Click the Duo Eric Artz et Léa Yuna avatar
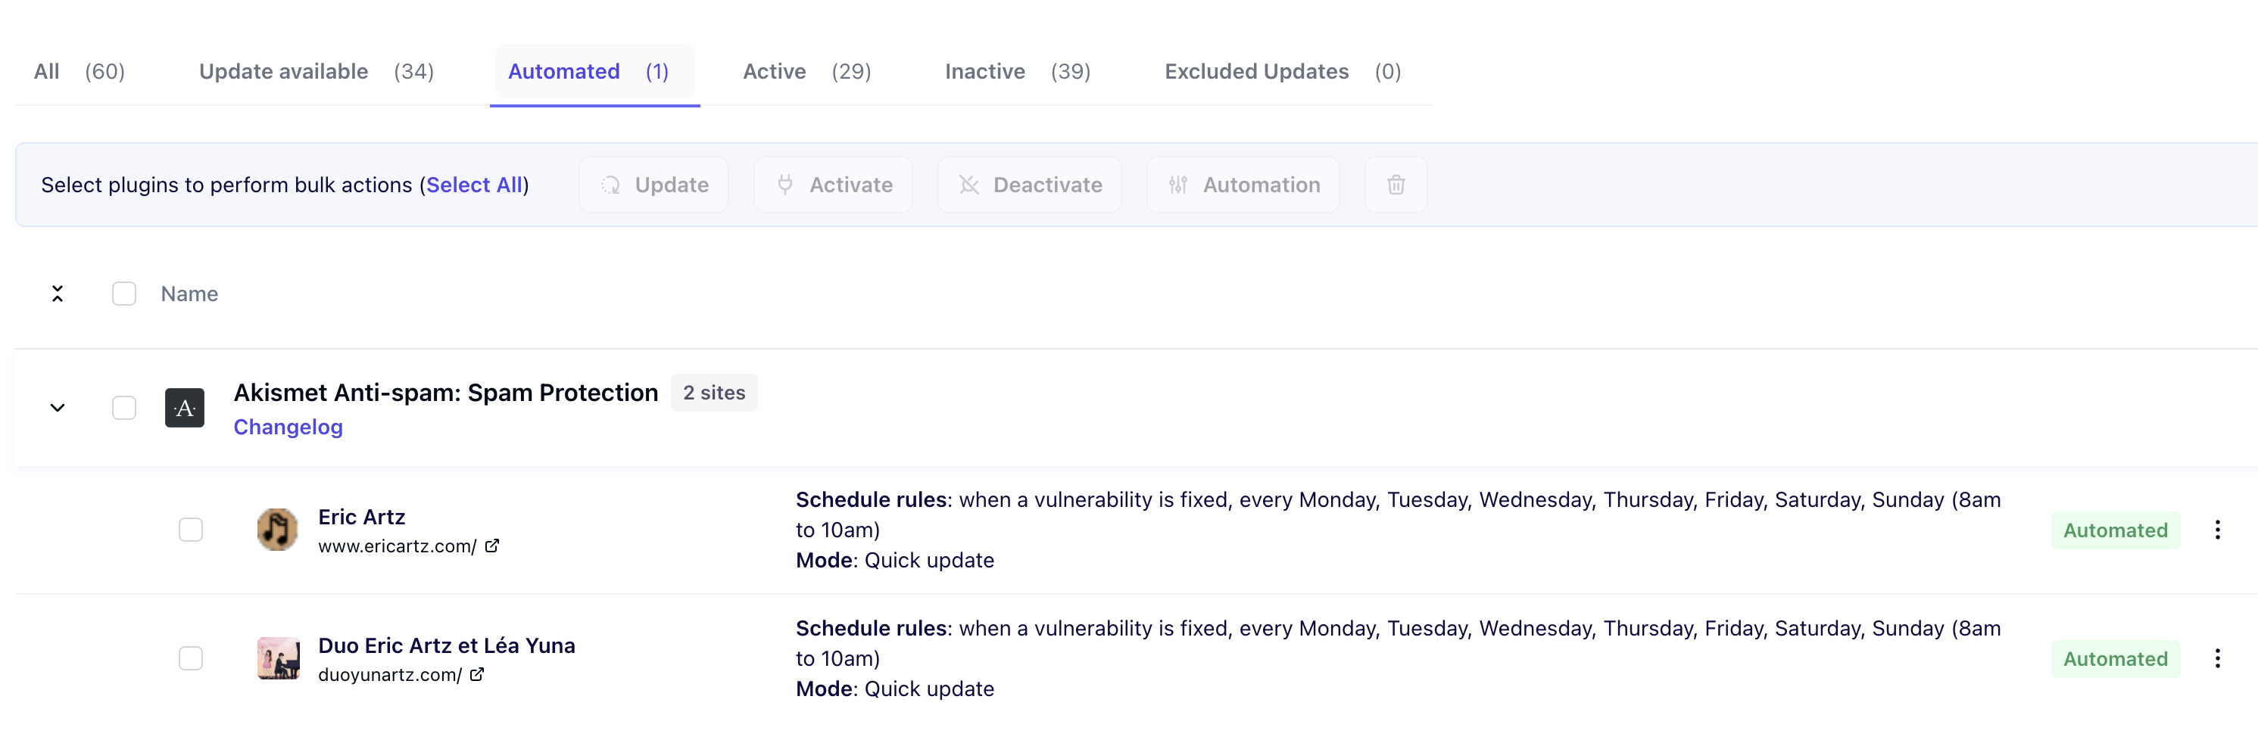Image resolution: width=2258 pixels, height=743 pixels. pos(278,658)
